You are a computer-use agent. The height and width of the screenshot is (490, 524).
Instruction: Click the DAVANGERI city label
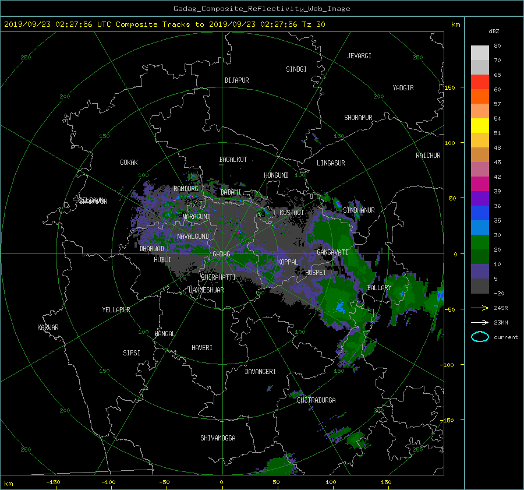point(260,372)
